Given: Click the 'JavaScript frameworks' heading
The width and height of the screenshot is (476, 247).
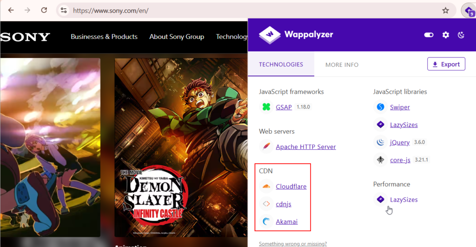Looking at the screenshot, I should (x=291, y=92).
